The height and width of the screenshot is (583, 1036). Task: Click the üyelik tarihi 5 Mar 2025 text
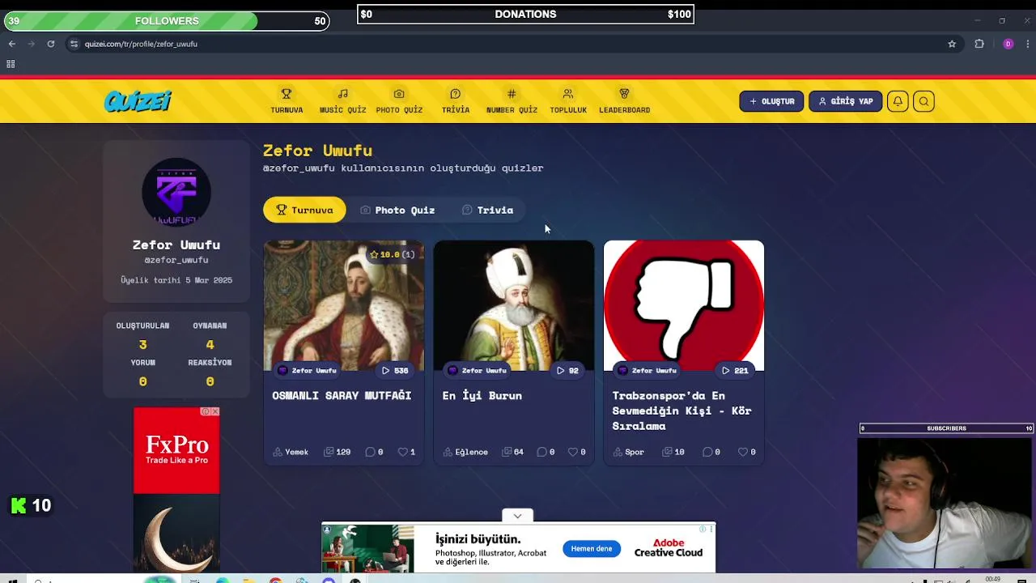click(176, 280)
